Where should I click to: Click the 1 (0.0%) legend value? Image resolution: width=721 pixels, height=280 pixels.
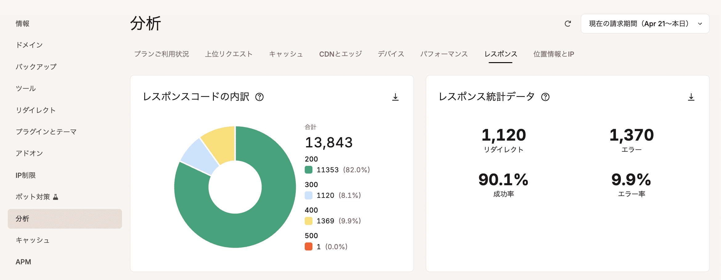[332, 246]
